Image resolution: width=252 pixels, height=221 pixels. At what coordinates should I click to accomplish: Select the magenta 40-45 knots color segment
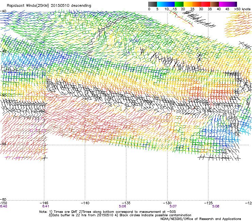(x=223, y=4)
